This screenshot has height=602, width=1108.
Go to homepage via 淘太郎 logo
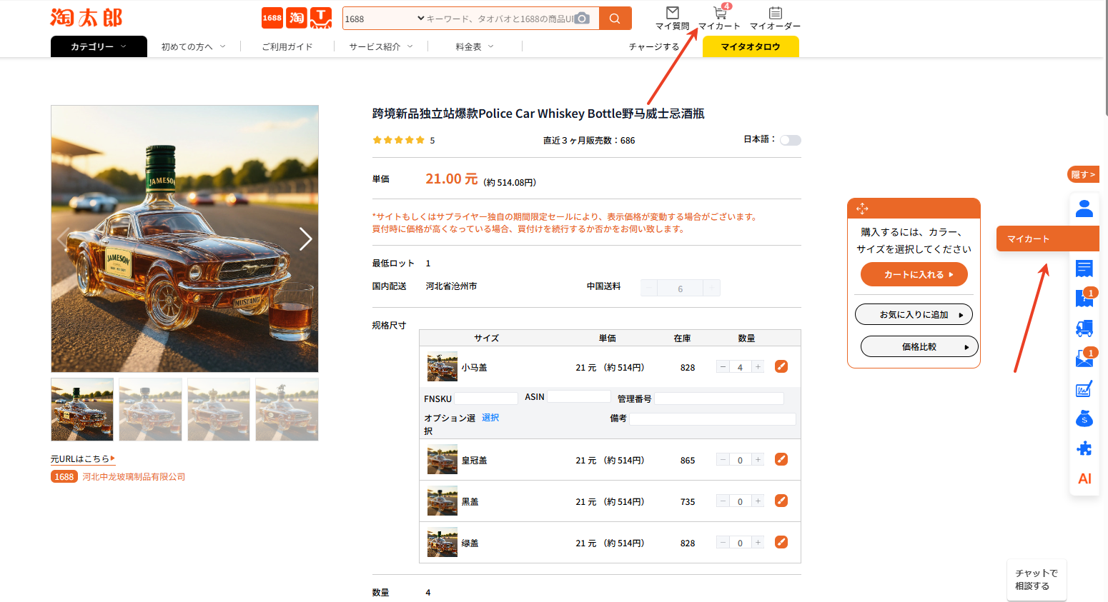[86, 18]
